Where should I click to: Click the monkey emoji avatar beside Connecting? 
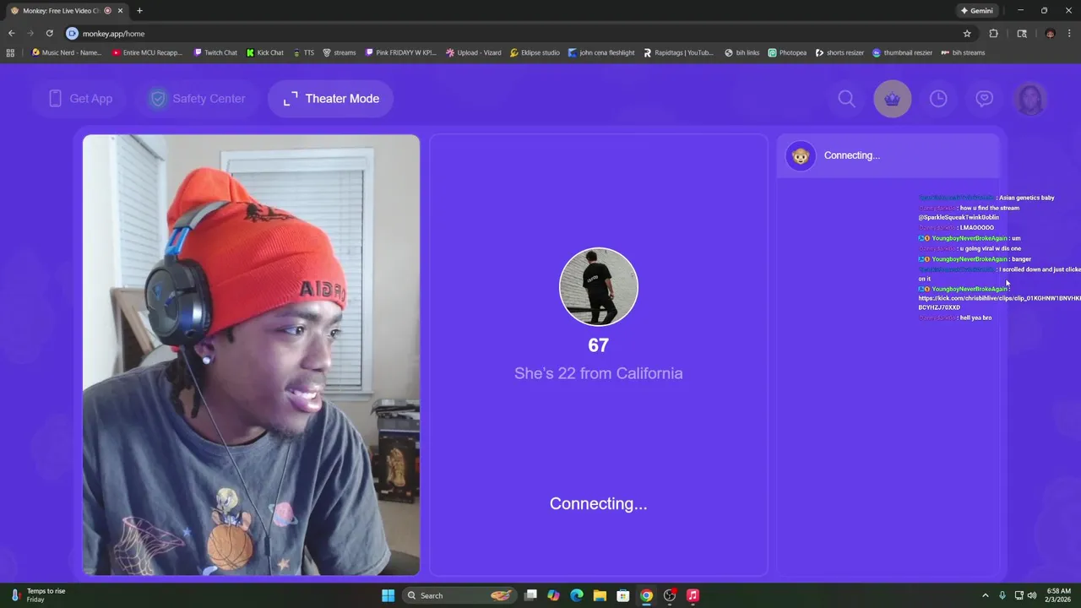click(x=801, y=155)
